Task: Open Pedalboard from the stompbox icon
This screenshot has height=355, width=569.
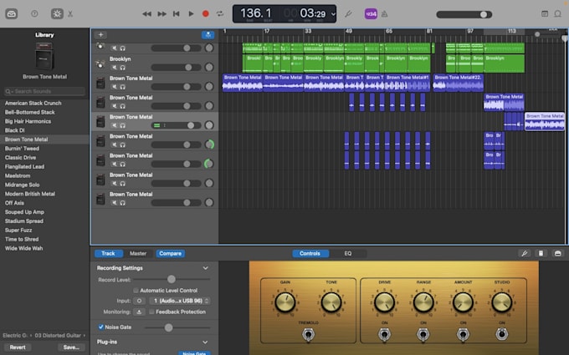Action: [541, 254]
